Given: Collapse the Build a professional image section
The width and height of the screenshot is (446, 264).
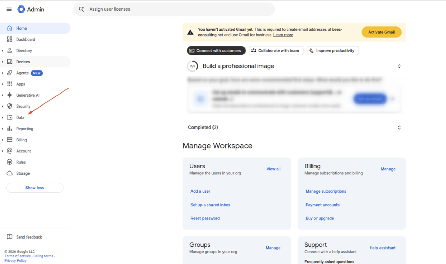Looking at the screenshot, I should (x=399, y=66).
